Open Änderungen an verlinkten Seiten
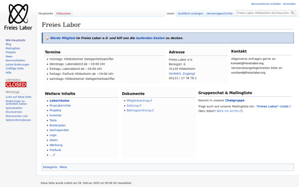This screenshot has height=187, width=299. 16,102
